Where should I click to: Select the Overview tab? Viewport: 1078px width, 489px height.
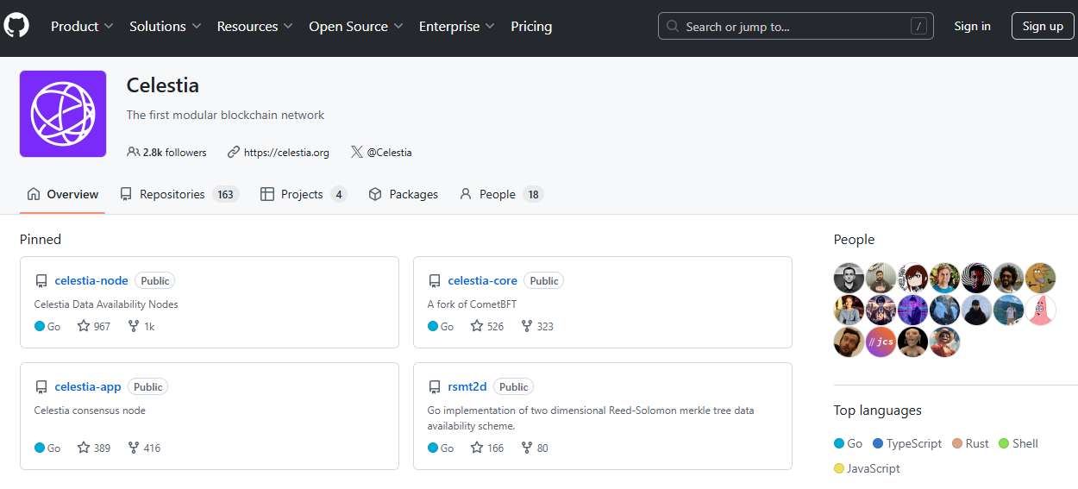pos(63,194)
